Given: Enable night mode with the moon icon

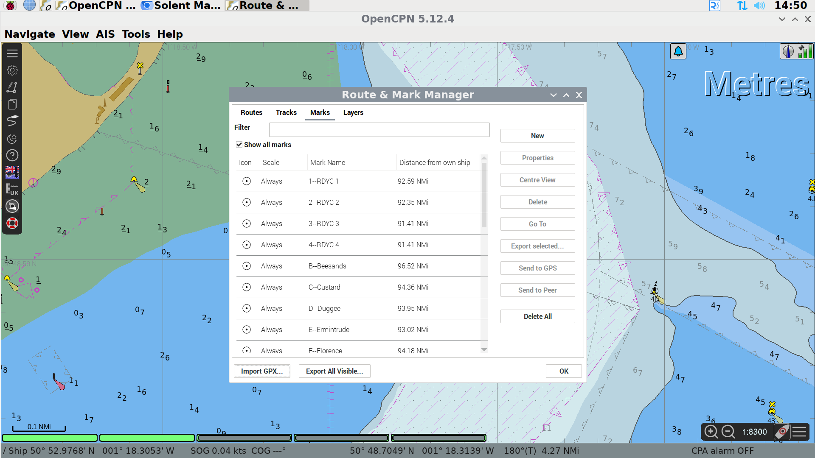Looking at the screenshot, I should pyautogui.click(x=12, y=138).
